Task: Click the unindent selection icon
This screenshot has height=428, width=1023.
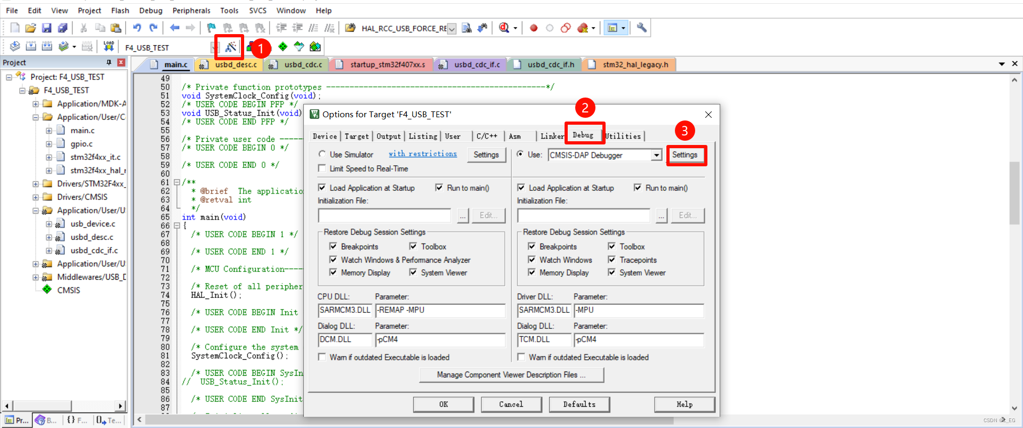Action: (297, 28)
